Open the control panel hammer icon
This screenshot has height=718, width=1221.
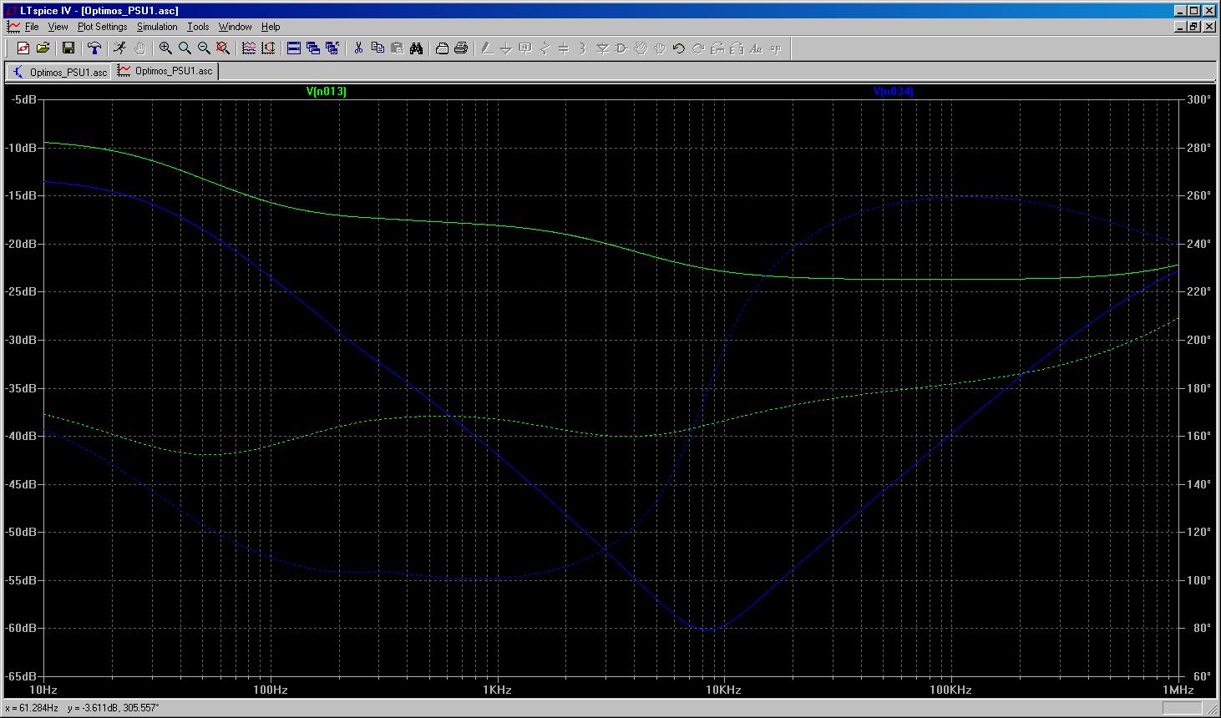point(94,48)
